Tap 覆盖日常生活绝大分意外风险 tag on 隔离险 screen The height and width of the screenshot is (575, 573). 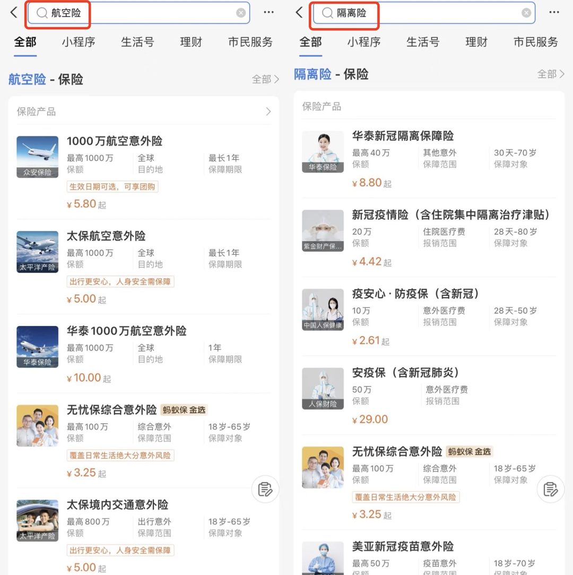coord(405,497)
